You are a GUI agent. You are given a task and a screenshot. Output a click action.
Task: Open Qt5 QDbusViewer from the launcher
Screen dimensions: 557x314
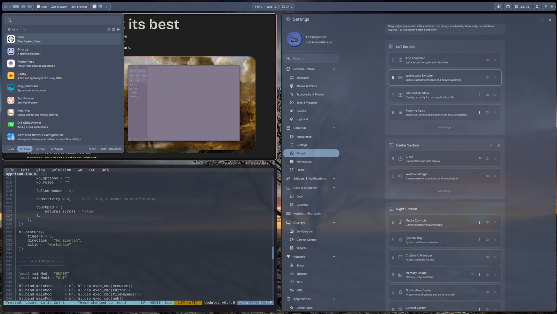[63, 124]
